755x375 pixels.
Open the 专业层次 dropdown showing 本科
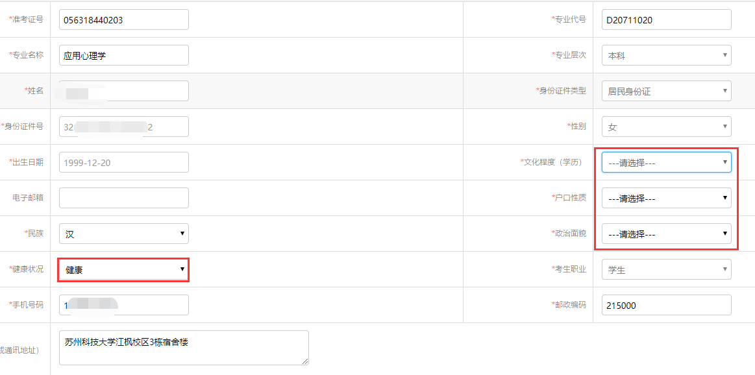tap(667, 55)
